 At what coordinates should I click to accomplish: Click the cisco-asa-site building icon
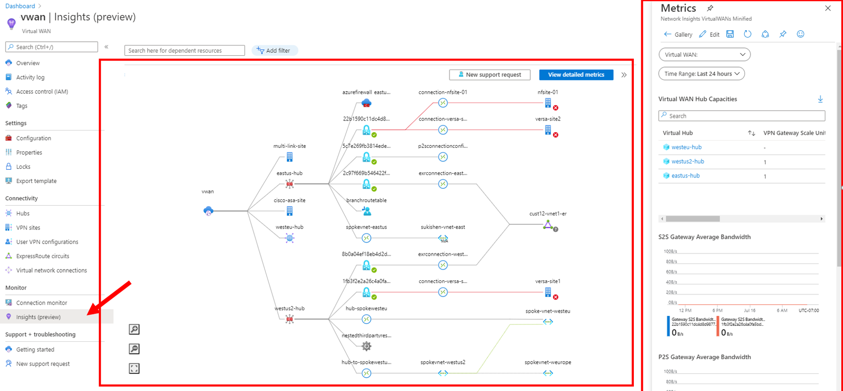click(x=289, y=211)
